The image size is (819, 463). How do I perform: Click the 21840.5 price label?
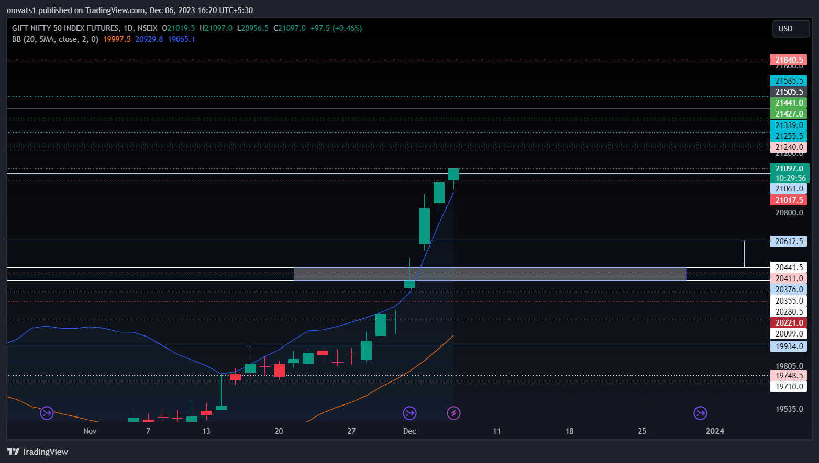pyautogui.click(x=789, y=60)
